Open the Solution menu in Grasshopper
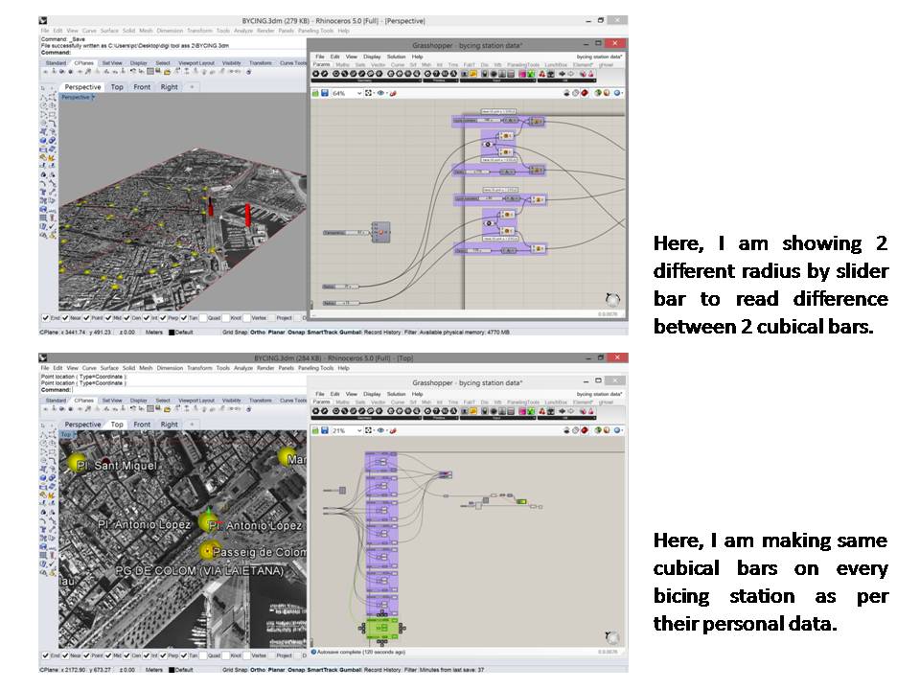The height and width of the screenshot is (690, 920). point(397,57)
